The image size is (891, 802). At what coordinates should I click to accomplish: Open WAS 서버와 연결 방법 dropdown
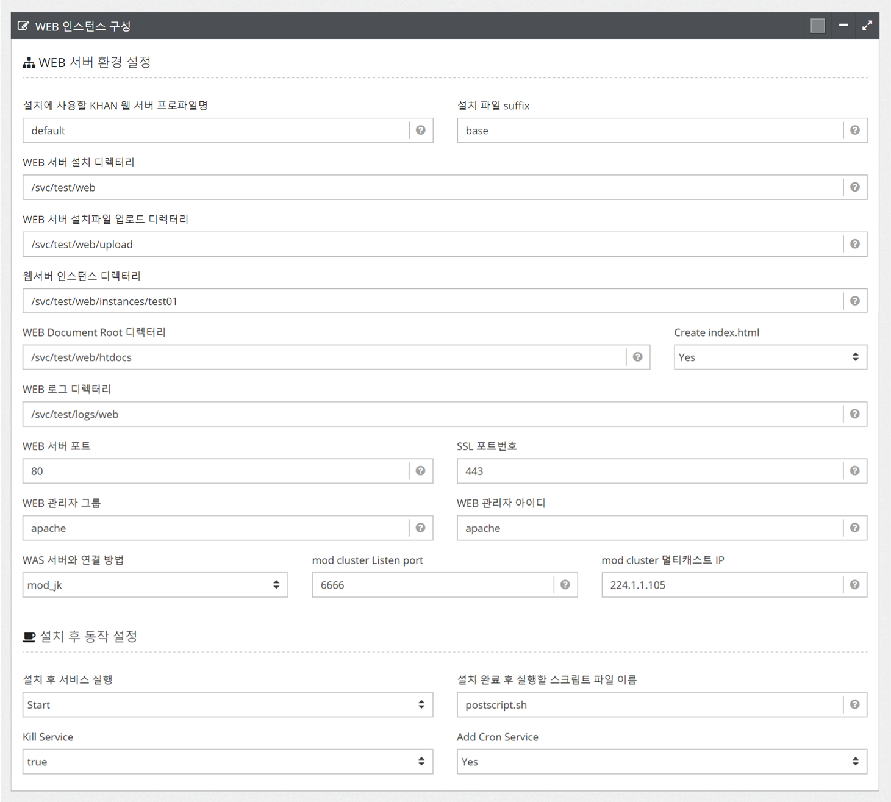pyautogui.click(x=155, y=585)
